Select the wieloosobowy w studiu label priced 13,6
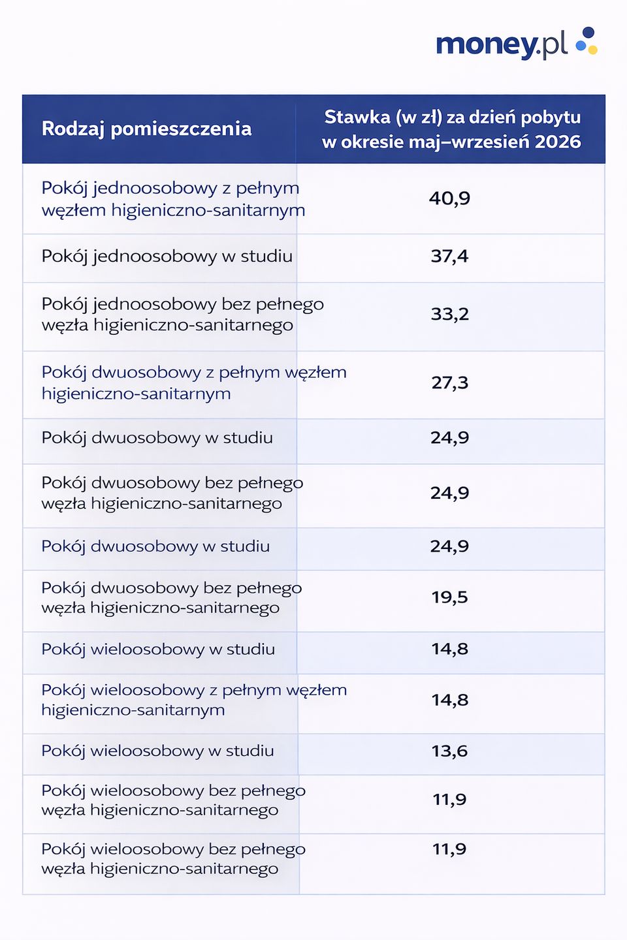The image size is (627, 940). point(157,751)
